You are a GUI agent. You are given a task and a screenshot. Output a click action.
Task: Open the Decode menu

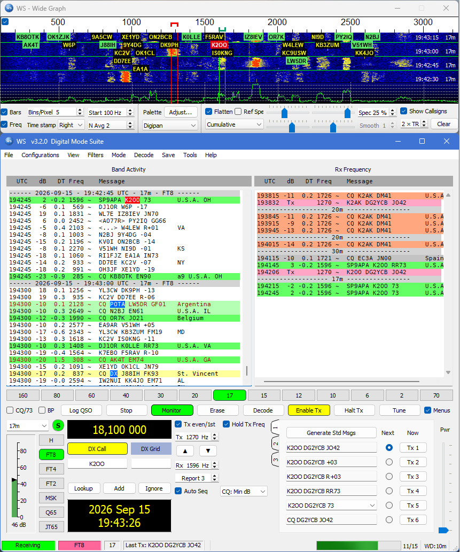point(144,155)
